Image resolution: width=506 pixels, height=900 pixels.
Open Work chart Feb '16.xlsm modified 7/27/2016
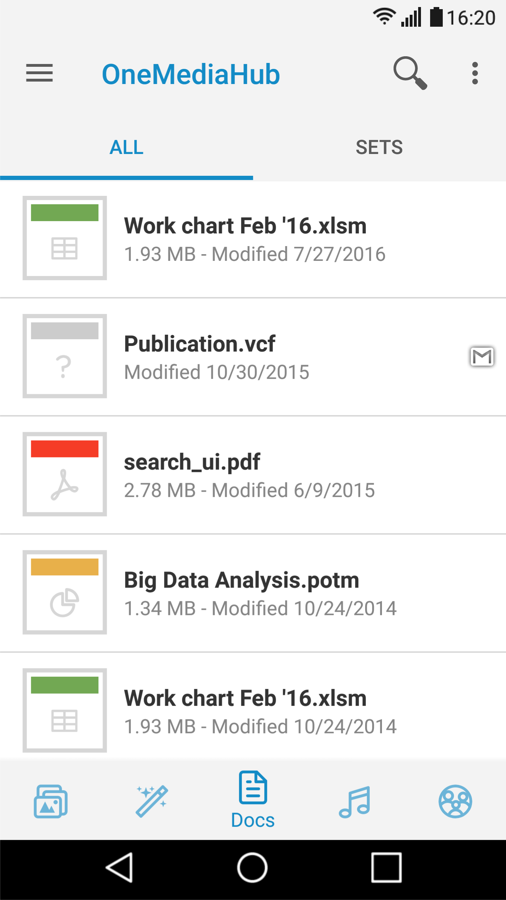point(253,239)
